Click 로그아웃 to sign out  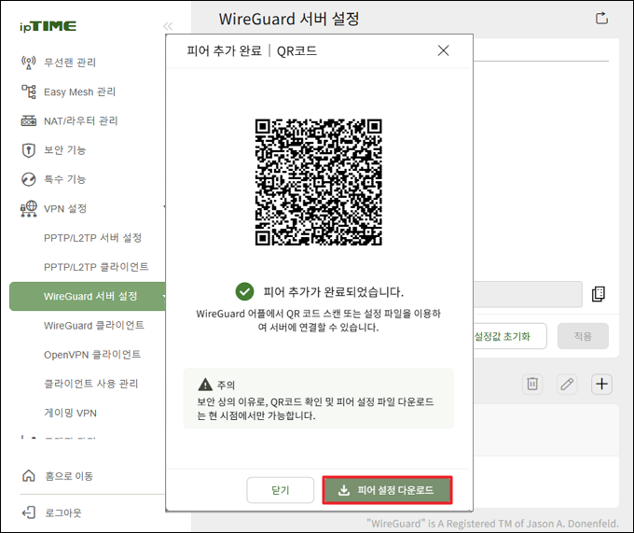tap(63, 512)
